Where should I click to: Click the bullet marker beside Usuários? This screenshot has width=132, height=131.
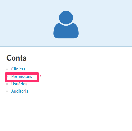click(x=7, y=84)
